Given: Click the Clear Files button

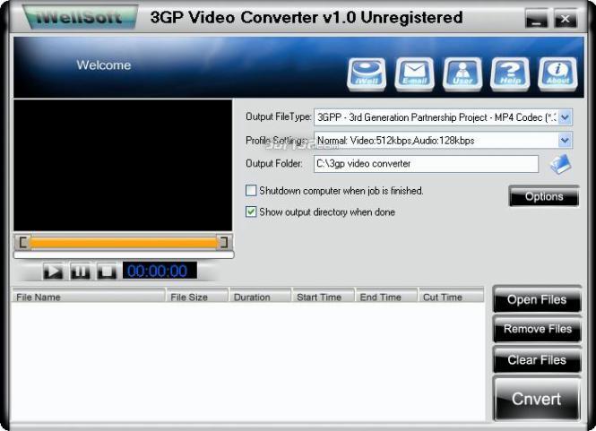Looking at the screenshot, I should (x=537, y=359).
